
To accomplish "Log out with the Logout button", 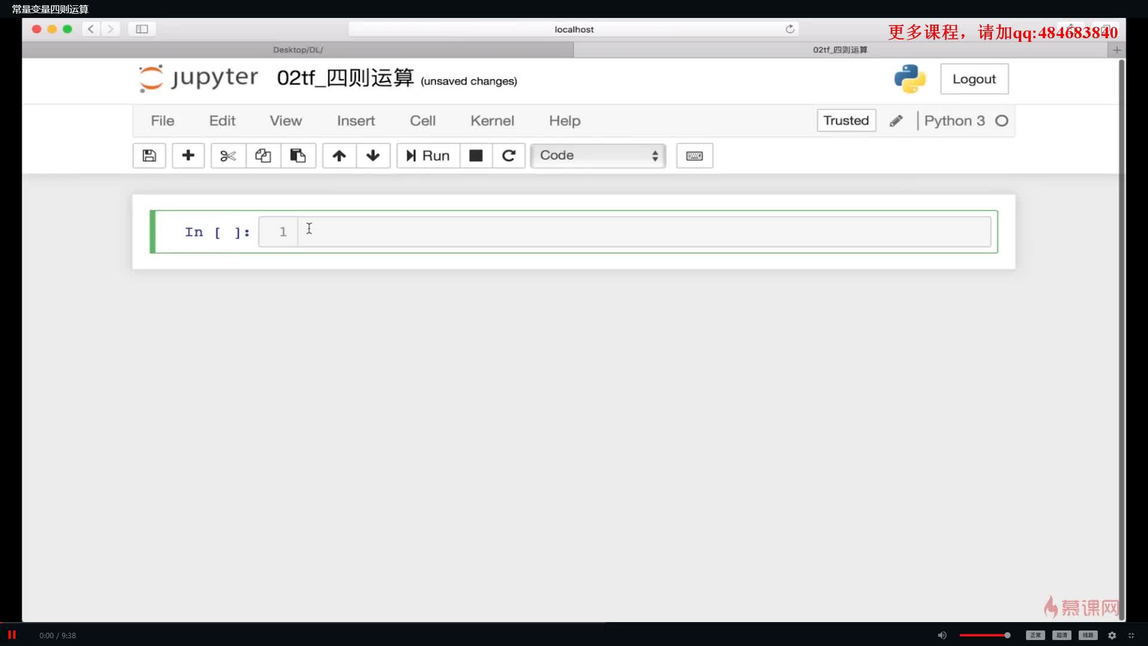I will pos(974,79).
